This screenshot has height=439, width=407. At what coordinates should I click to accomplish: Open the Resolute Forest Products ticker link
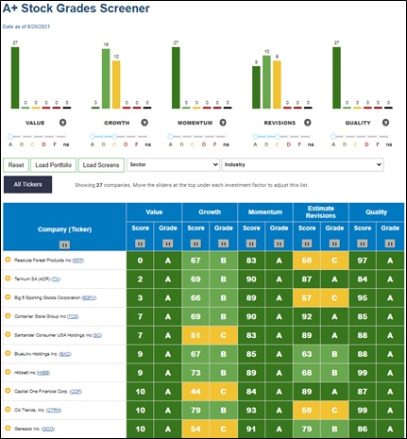[78, 261]
